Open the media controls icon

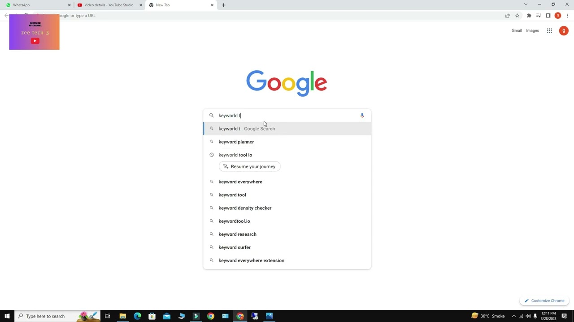pos(539,16)
